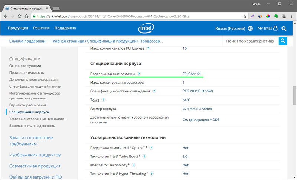
Task: Open help for Макс. кол-во каналов PCI Express
Action: [x=148, y=48]
